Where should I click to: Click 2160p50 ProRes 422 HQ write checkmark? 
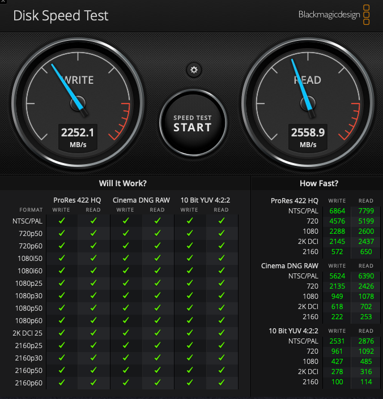[62, 370]
